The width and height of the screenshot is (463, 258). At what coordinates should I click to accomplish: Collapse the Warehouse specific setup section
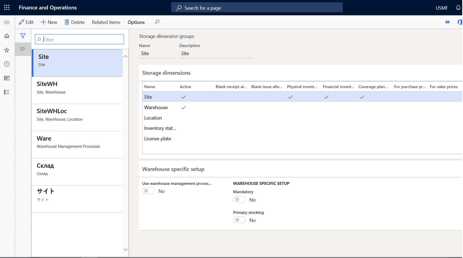[x=173, y=169]
